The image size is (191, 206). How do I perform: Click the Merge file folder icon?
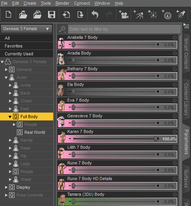pyautogui.click(x=37, y=15)
